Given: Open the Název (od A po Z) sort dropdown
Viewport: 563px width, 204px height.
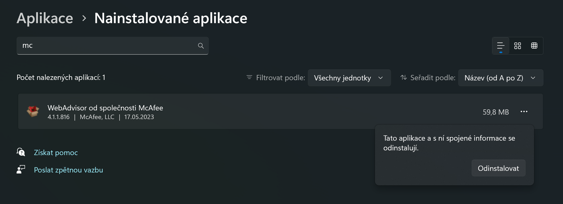Looking at the screenshot, I should click(x=500, y=78).
